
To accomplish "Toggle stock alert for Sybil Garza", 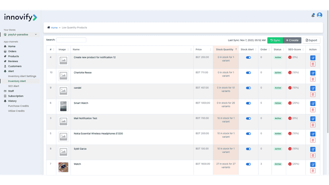I will [x=248, y=149].
